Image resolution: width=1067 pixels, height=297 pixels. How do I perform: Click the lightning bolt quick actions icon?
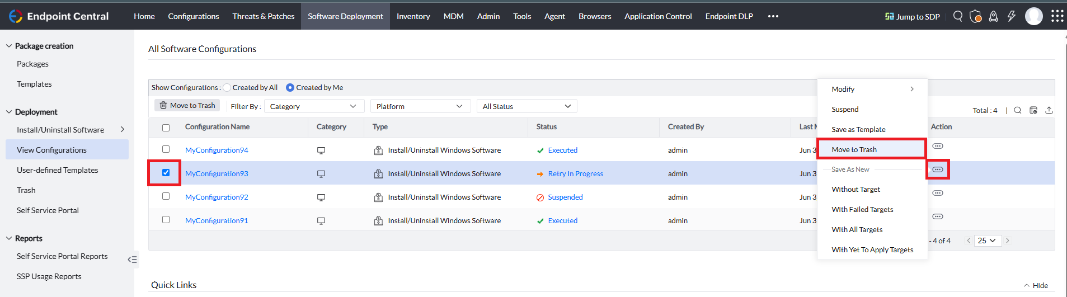coord(1011,16)
